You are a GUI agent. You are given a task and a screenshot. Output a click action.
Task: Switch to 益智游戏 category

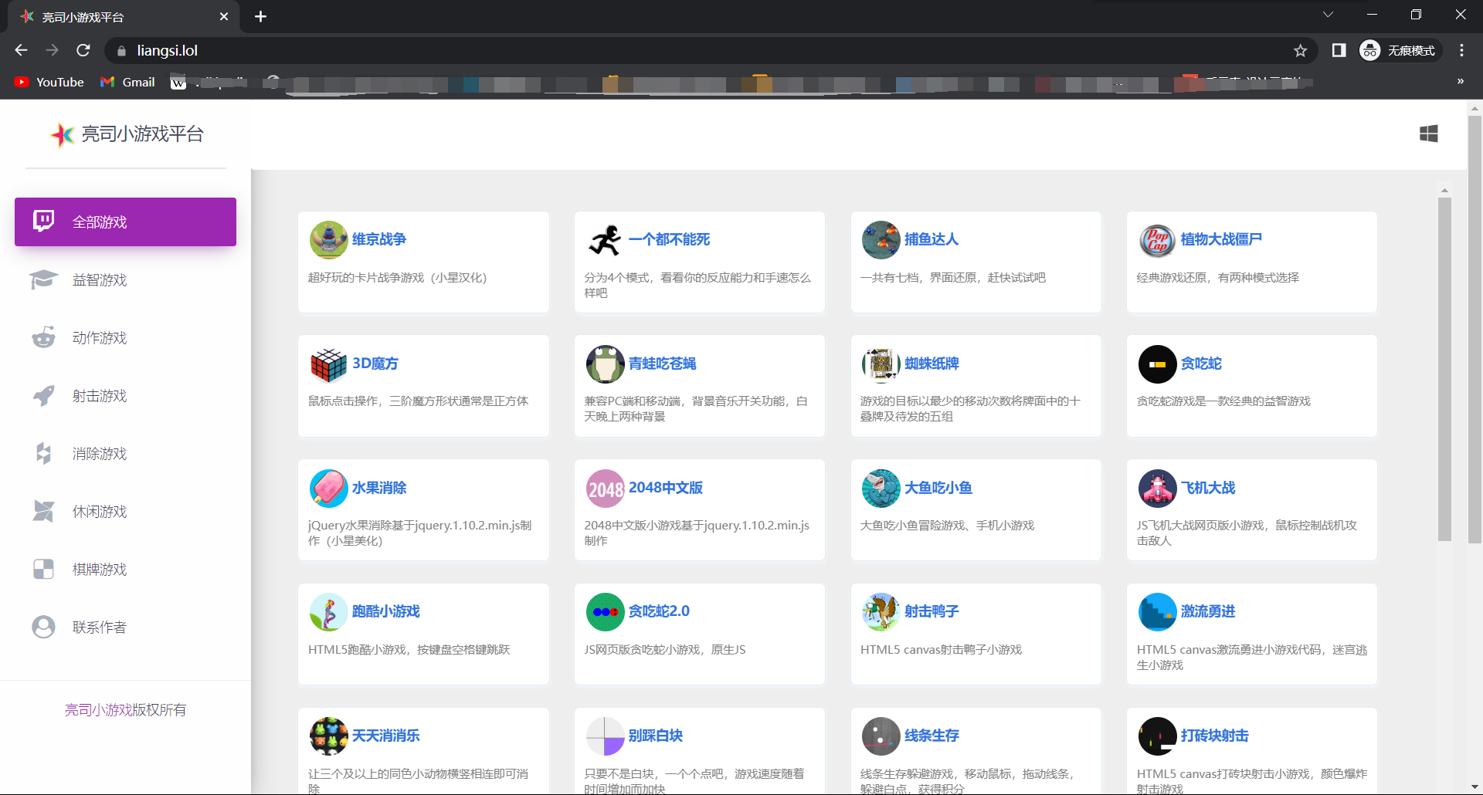[100, 280]
